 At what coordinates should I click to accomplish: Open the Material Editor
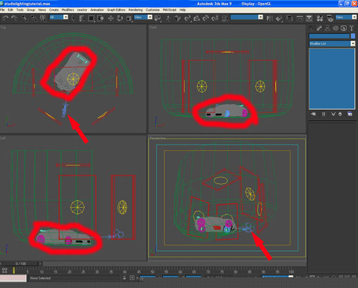tap(320, 18)
